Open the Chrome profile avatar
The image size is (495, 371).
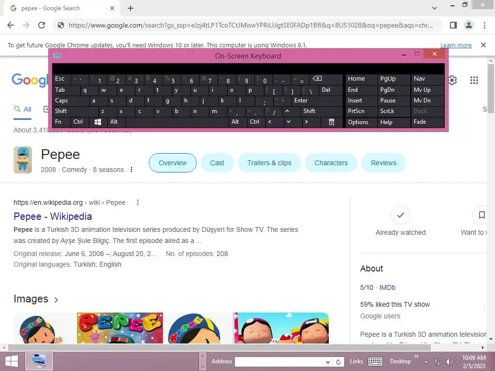click(x=469, y=25)
